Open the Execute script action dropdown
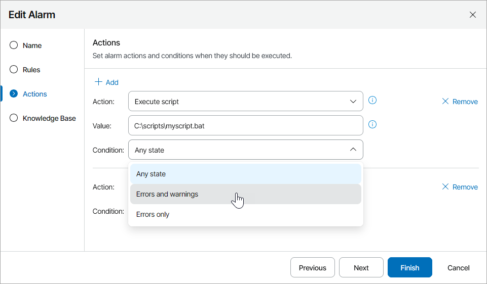The width and height of the screenshot is (487, 284). 245,102
